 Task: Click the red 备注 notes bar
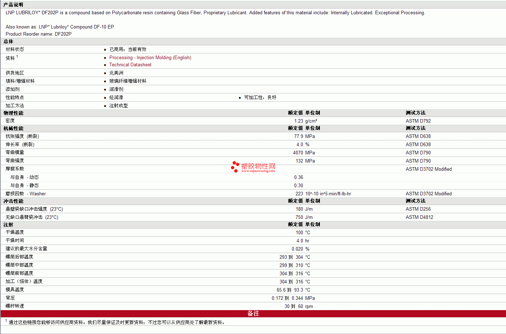253,314
